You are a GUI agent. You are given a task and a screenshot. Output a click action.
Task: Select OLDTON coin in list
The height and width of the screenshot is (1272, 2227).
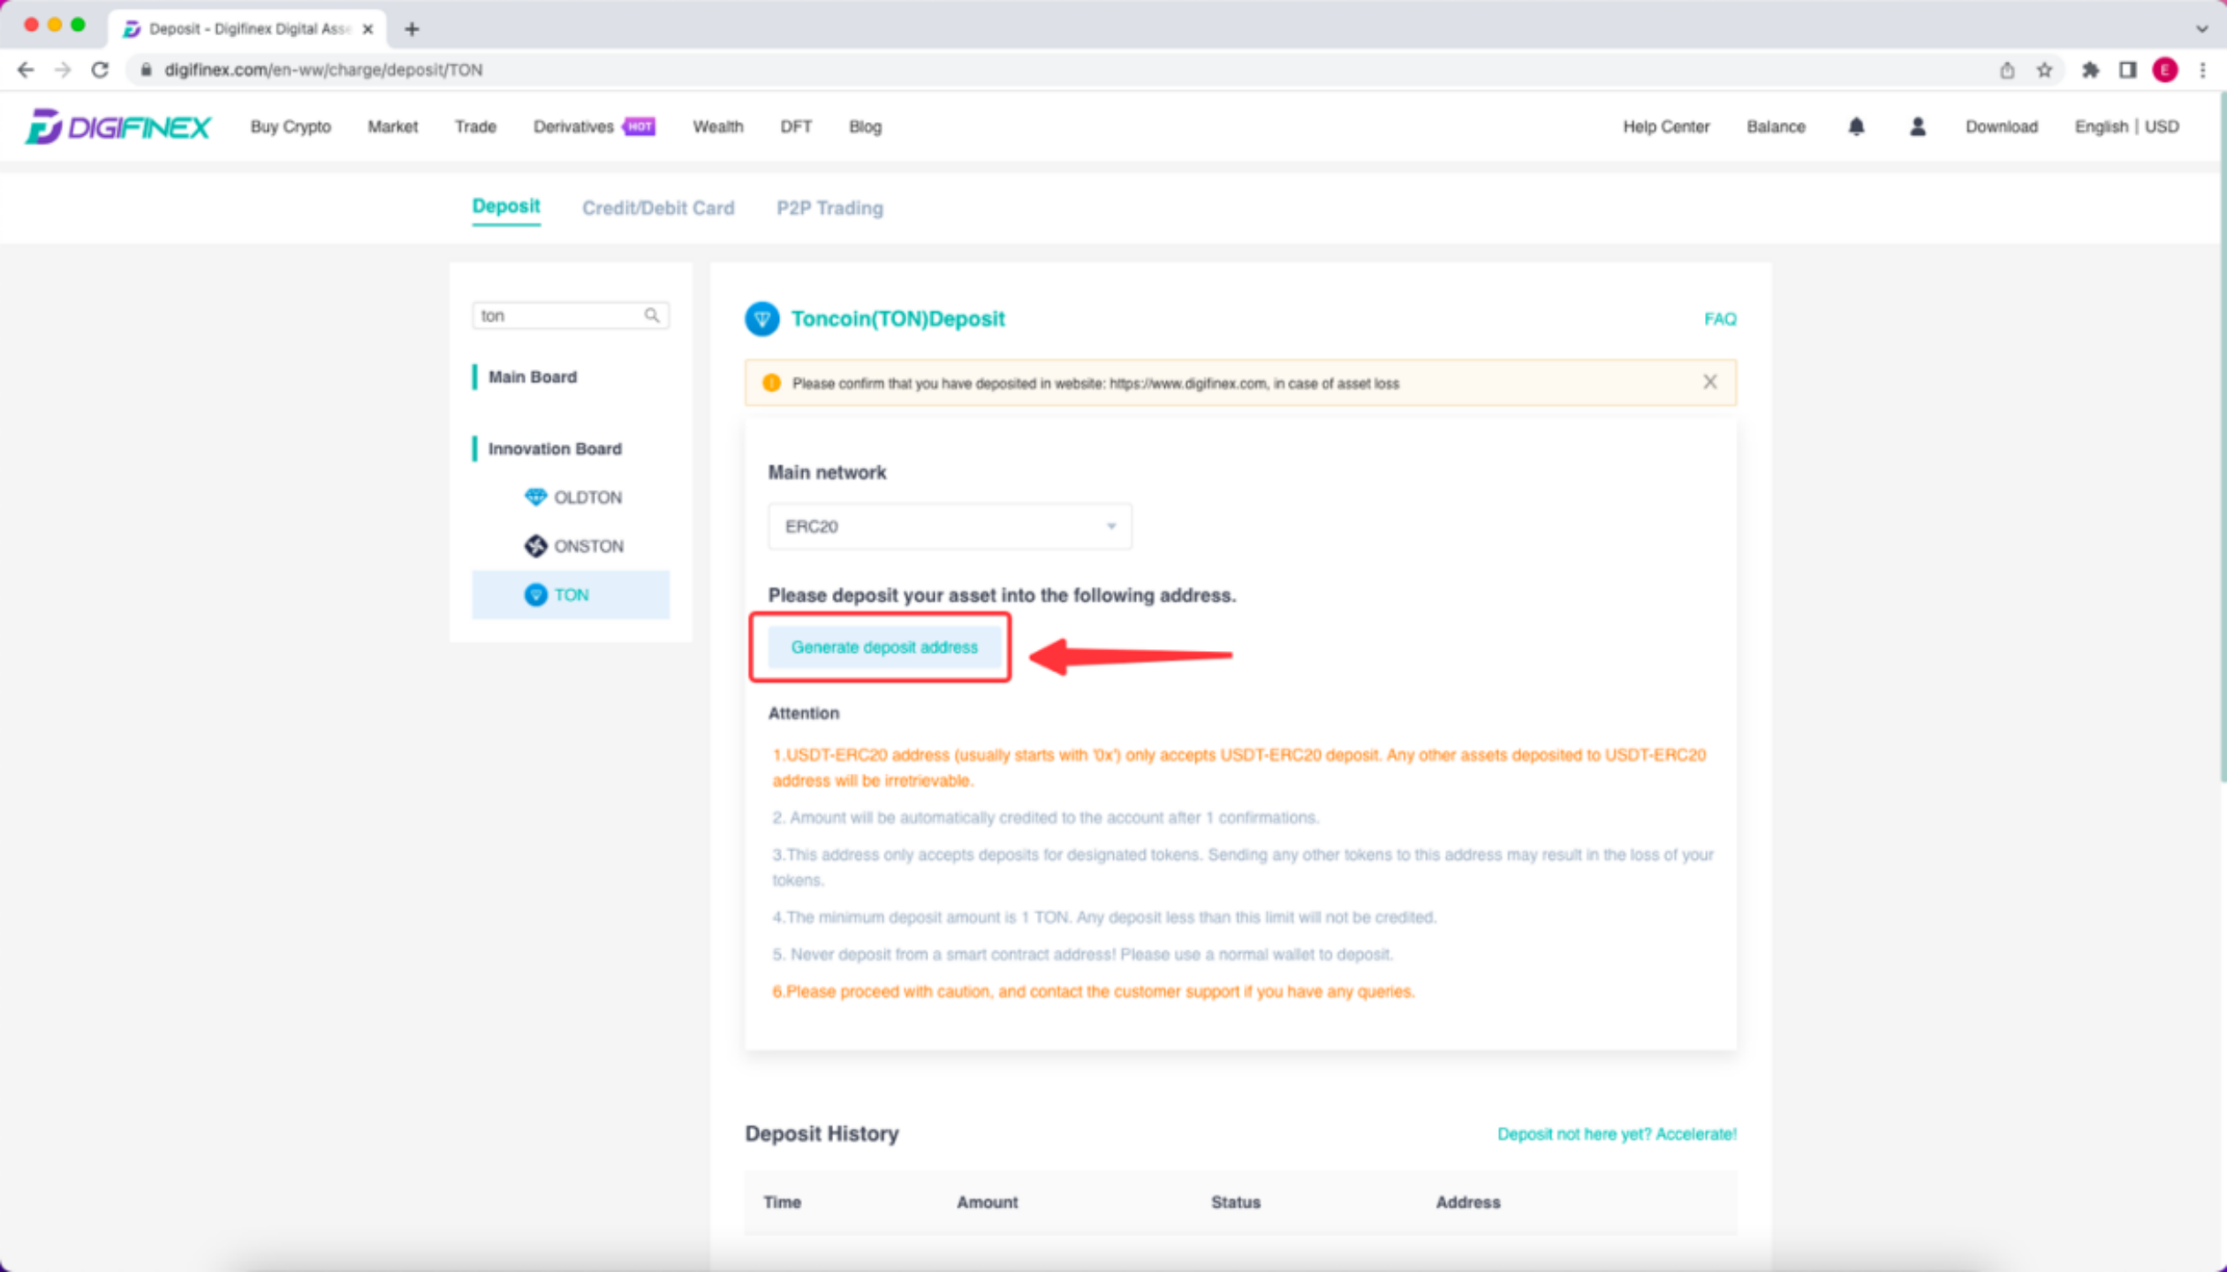click(571, 497)
